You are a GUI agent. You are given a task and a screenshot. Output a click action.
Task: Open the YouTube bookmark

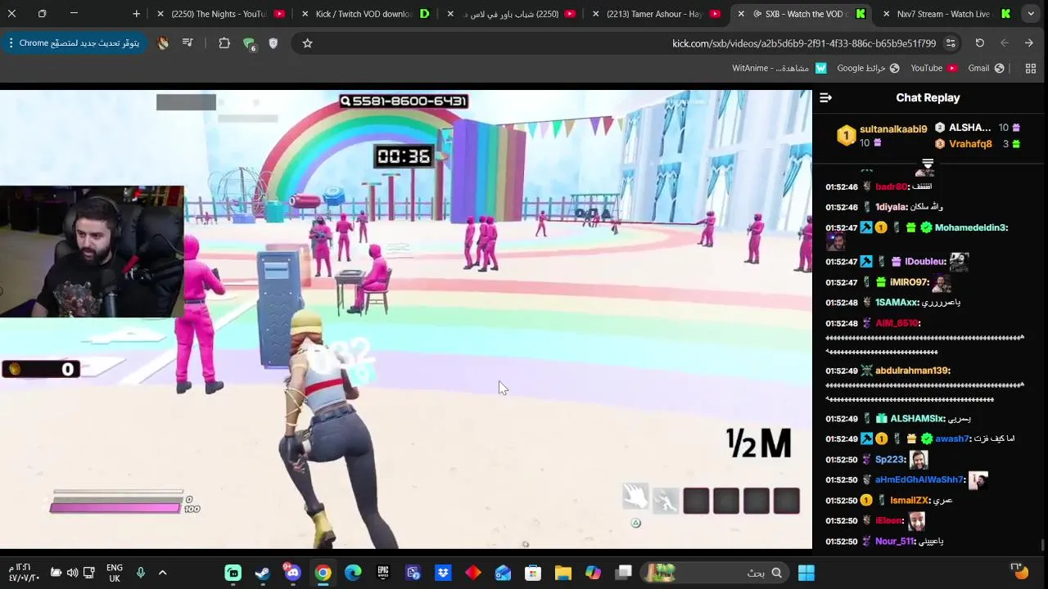point(933,68)
